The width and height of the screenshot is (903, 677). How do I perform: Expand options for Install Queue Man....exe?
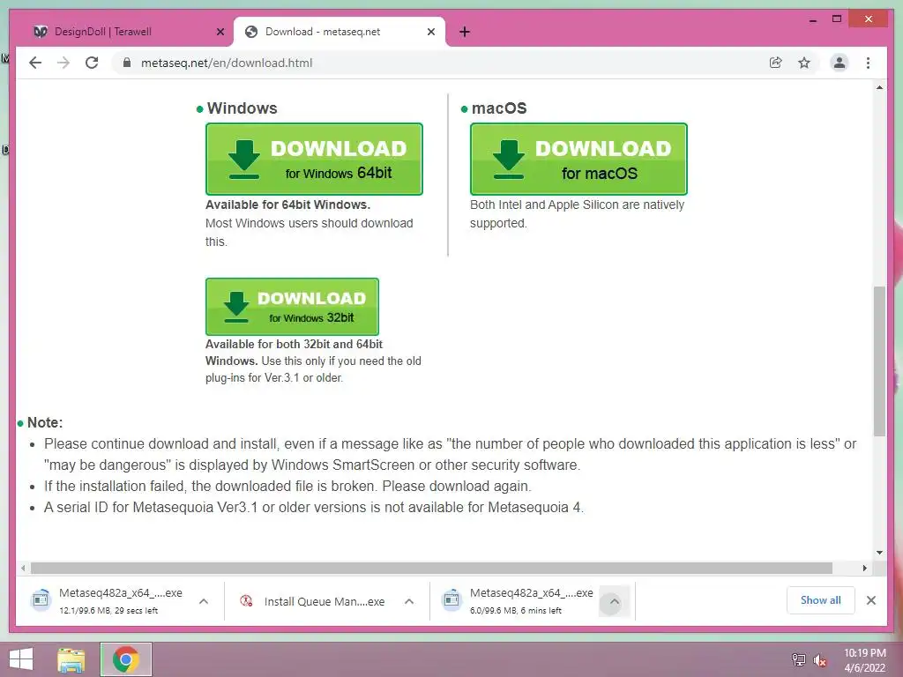click(x=409, y=601)
